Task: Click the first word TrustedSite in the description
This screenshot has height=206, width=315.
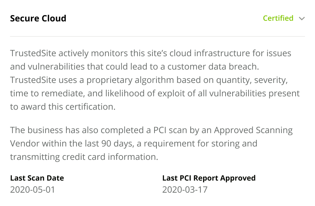Action: (33, 53)
